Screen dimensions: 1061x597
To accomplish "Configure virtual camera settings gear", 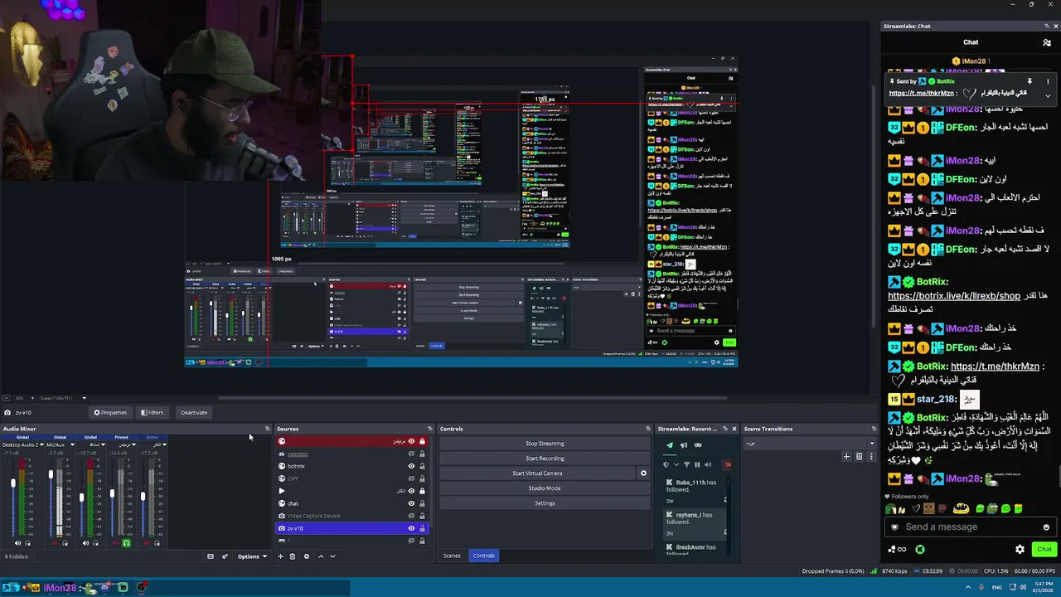I will tap(643, 473).
